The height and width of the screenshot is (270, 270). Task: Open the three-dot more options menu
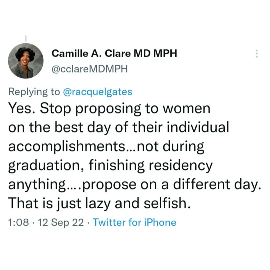[x=256, y=53]
